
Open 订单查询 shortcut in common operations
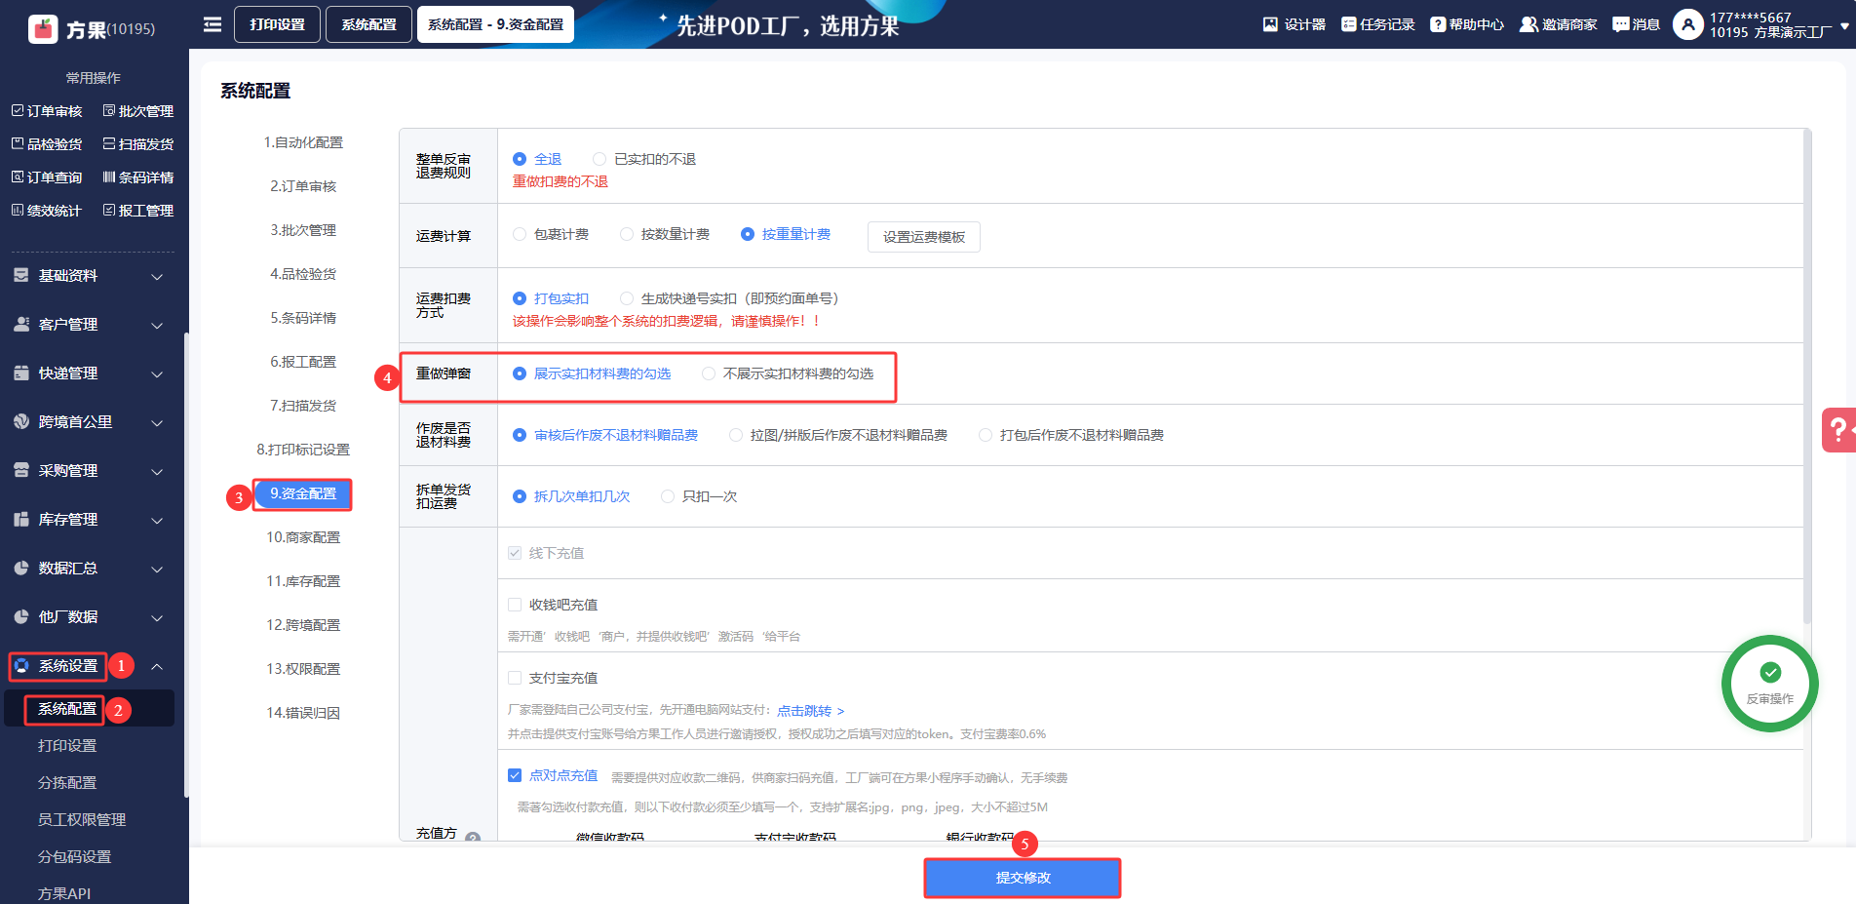tap(47, 177)
